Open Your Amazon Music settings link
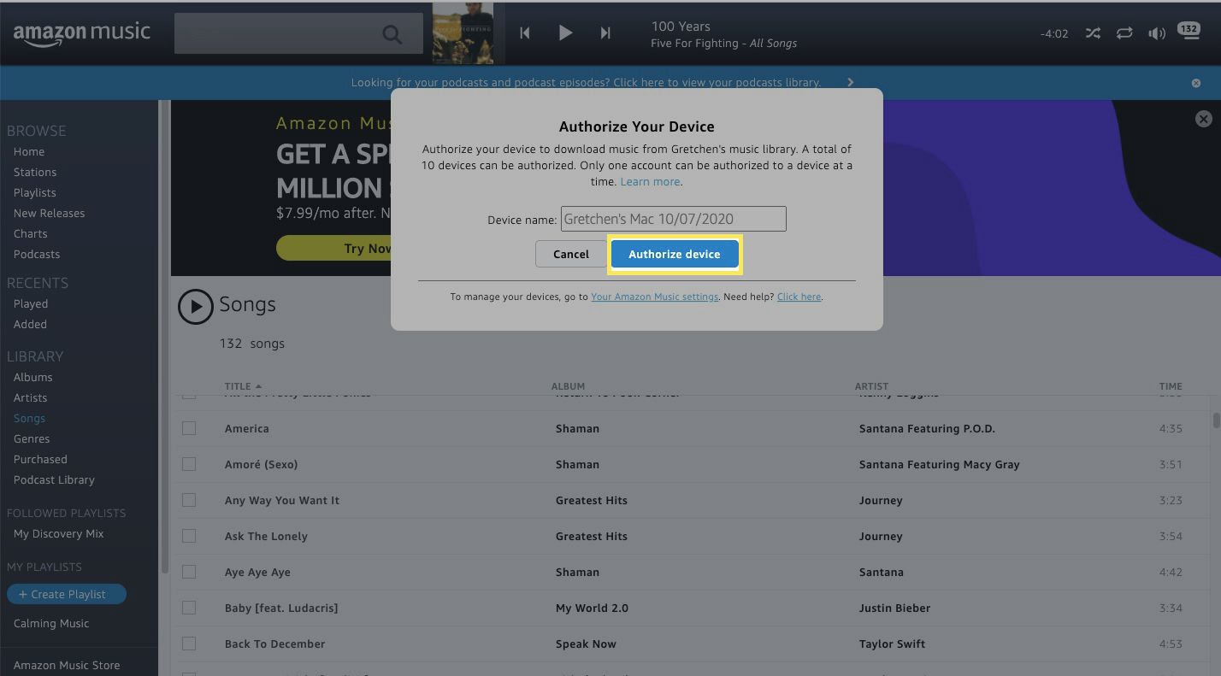Screen dimensions: 1221x676 click(x=655, y=297)
